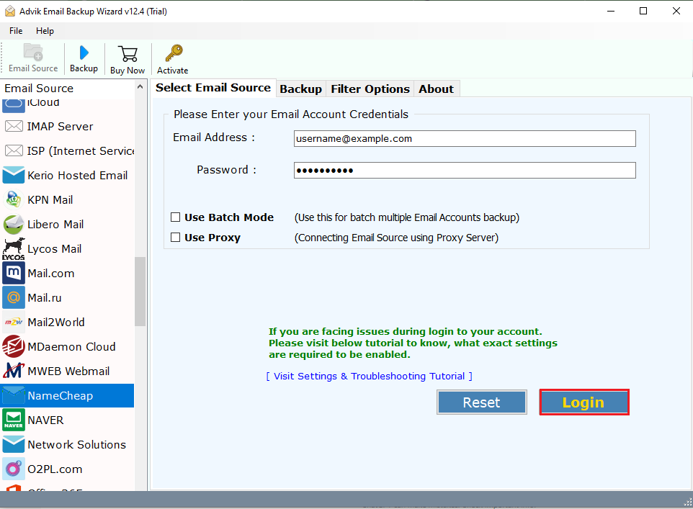This screenshot has width=693, height=509.
Task: Click the Network Solutions envelope icon
Action: point(14,444)
